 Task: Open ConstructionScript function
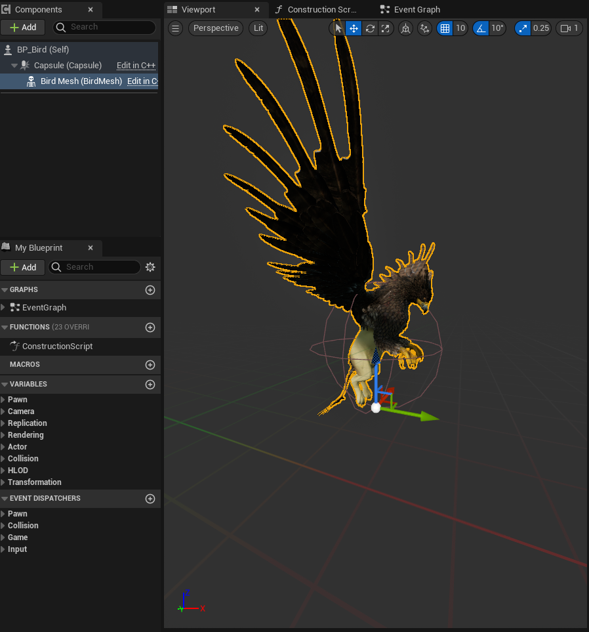point(57,347)
